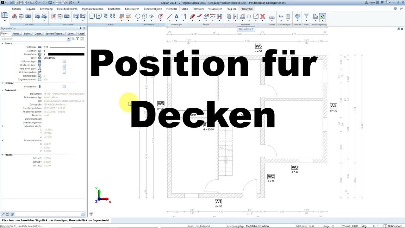Viewport: 405px width, 228px height.
Task: Switch to the Layer panel tab
Action: pos(81,34)
